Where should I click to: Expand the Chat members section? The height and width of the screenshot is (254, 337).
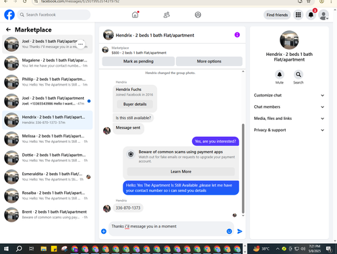click(x=289, y=107)
